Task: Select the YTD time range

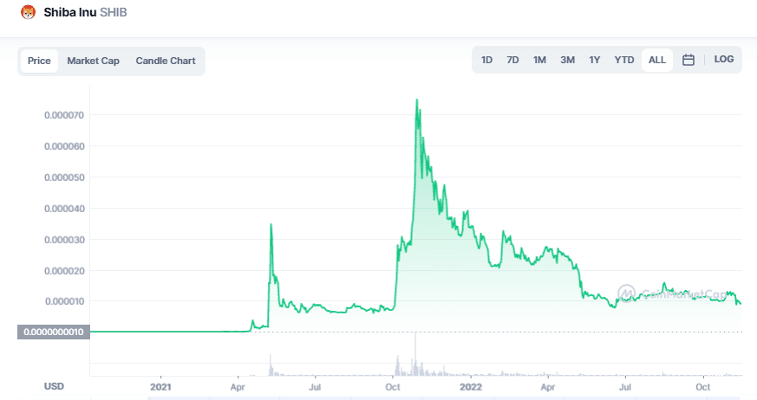Action: 624,60
